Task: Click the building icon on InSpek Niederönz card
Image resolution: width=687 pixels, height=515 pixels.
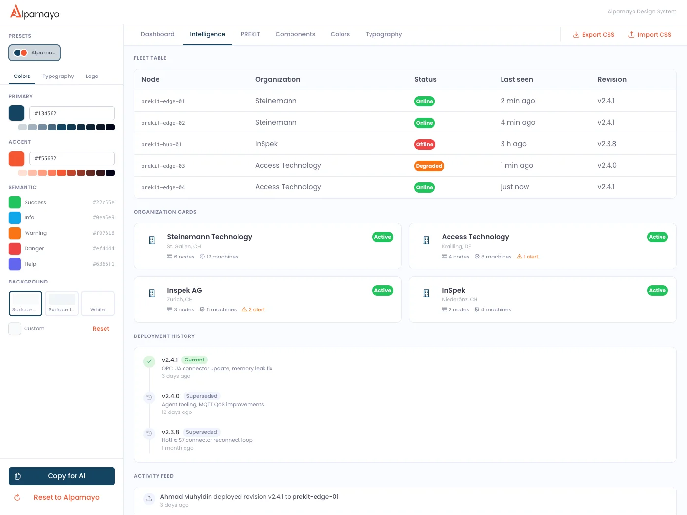Action: click(426, 293)
